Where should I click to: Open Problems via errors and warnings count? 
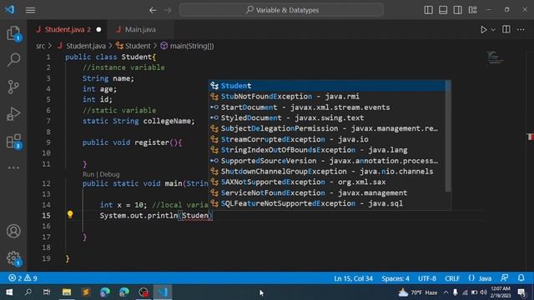pos(23,278)
